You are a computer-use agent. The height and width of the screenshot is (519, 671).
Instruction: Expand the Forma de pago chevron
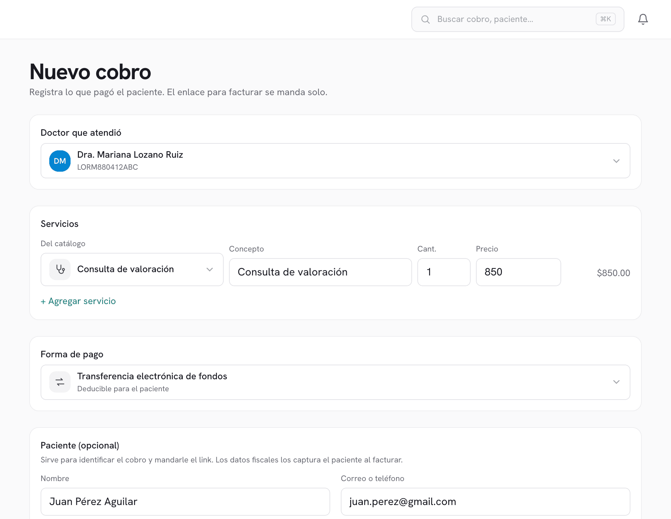tap(616, 382)
